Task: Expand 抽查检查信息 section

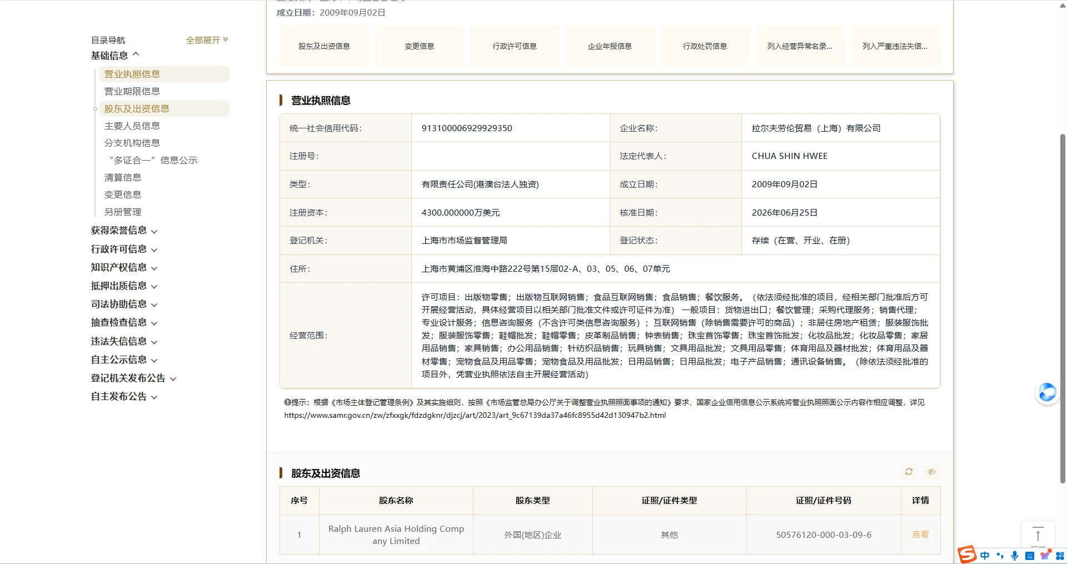Action: click(124, 322)
